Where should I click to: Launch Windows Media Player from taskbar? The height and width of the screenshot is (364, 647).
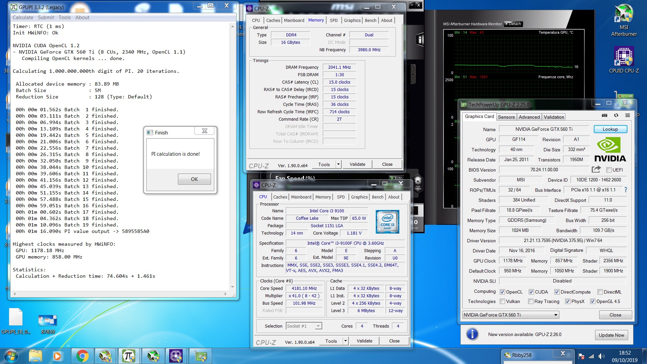(57, 356)
